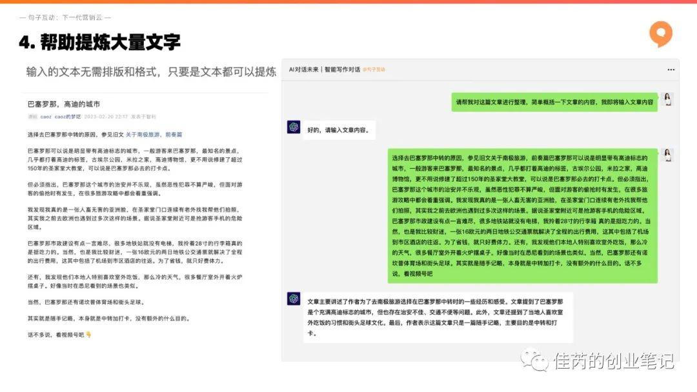Click user avatar beside 请帮我对这篇文章进行整理 message
The width and height of the screenshot is (697, 392).
[667, 99]
